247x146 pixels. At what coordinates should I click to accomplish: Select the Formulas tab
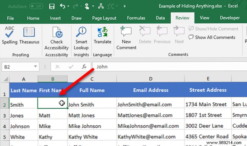click(x=136, y=18)
